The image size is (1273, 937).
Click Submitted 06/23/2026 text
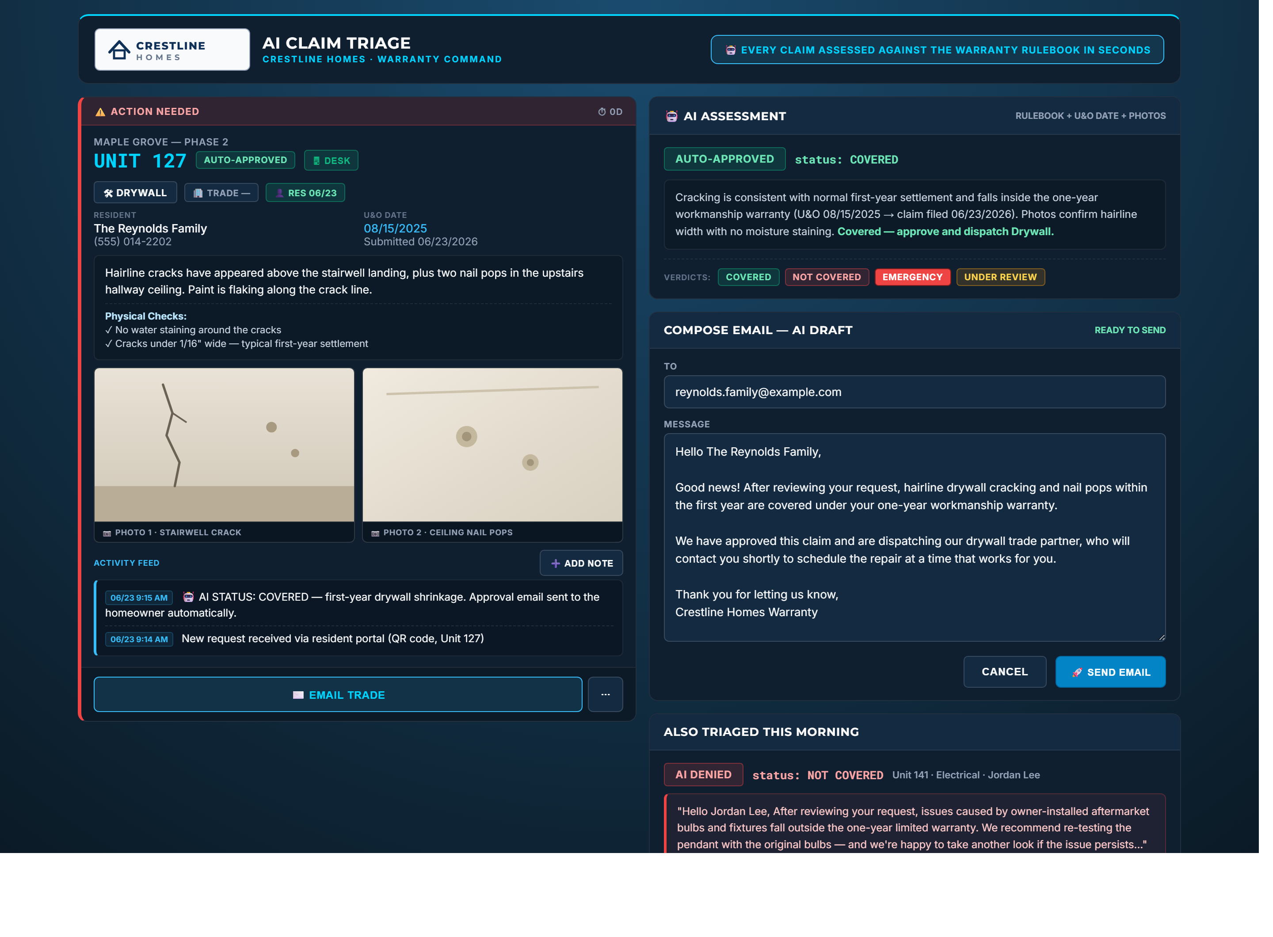pos(420,242)
